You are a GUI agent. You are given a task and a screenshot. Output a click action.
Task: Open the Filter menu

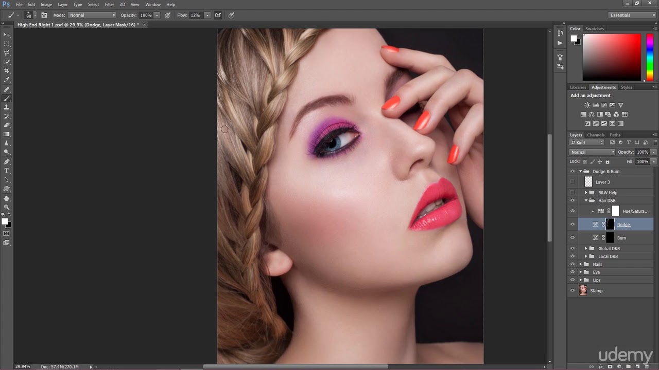(109, 4)
